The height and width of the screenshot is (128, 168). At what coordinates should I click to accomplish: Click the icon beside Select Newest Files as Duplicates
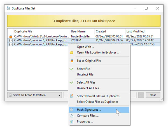click(x=71, y=96)
